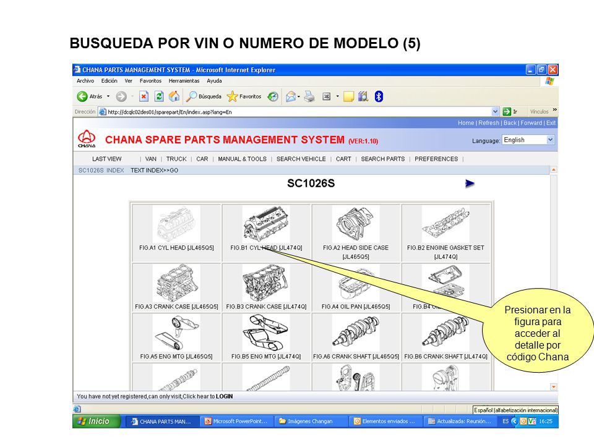
Task: Click the Print icon in the toolbar
Action: coord(309,96)
